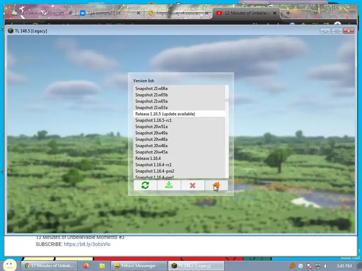Select Snapshot 20w45a entry
The width and height of the screenshot is (362, 271).
(x=179, y=152)
